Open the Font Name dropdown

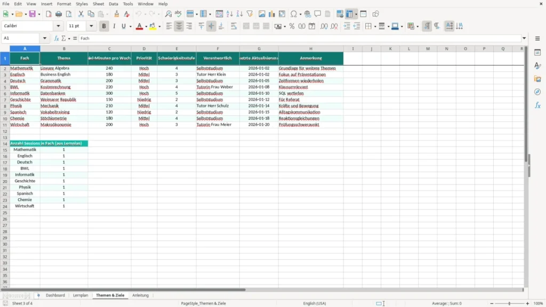tap(58, 26)
